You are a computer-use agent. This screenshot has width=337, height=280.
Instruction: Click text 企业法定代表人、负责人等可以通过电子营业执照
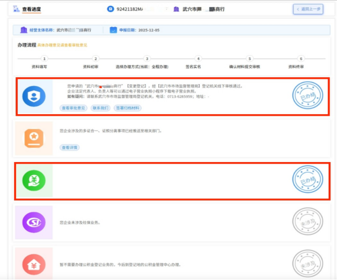[132, 91]
